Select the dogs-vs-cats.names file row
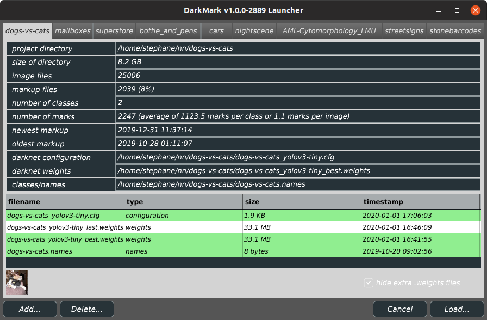 pos(65,251)
